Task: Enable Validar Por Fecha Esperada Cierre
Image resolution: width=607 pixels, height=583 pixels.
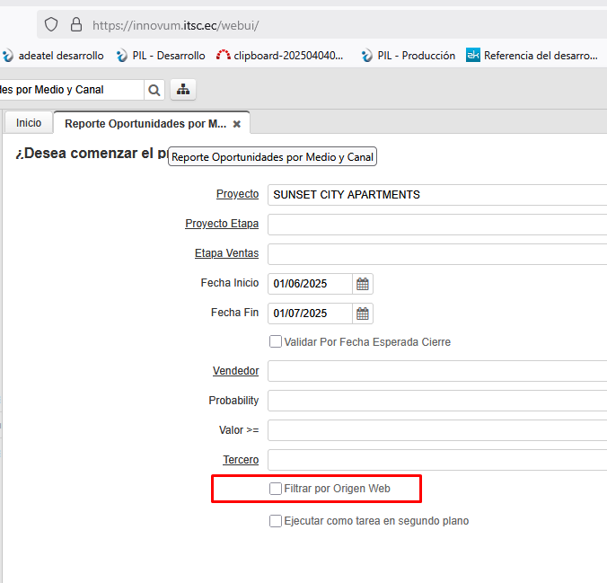Action: 276,342
